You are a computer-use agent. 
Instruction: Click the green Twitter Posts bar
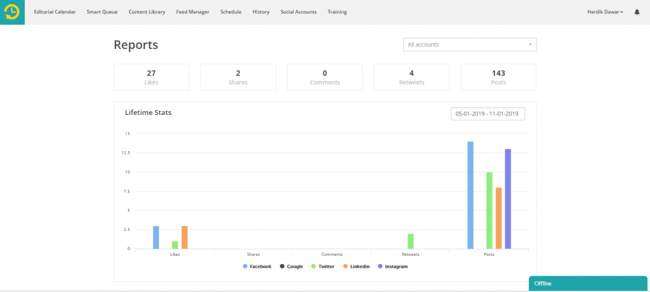(489, 211)
